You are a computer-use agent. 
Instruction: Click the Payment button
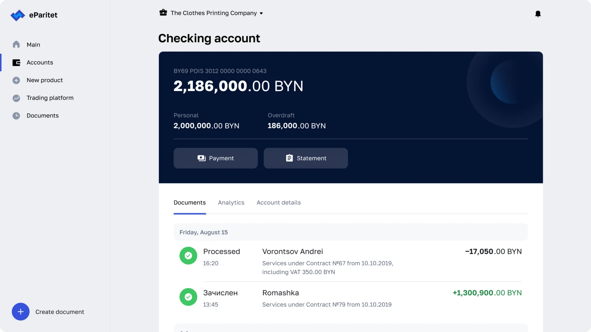(x=216, y=158)
